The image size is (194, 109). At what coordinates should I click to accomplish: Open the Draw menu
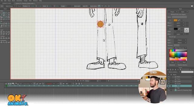[9, 1]
